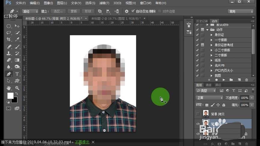Swap foreground and background colors
This screenshot has height=146, width=260.
[17, 94]
